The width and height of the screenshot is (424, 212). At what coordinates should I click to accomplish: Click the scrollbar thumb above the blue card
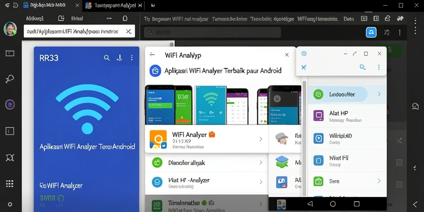click(x=171, y=45)
